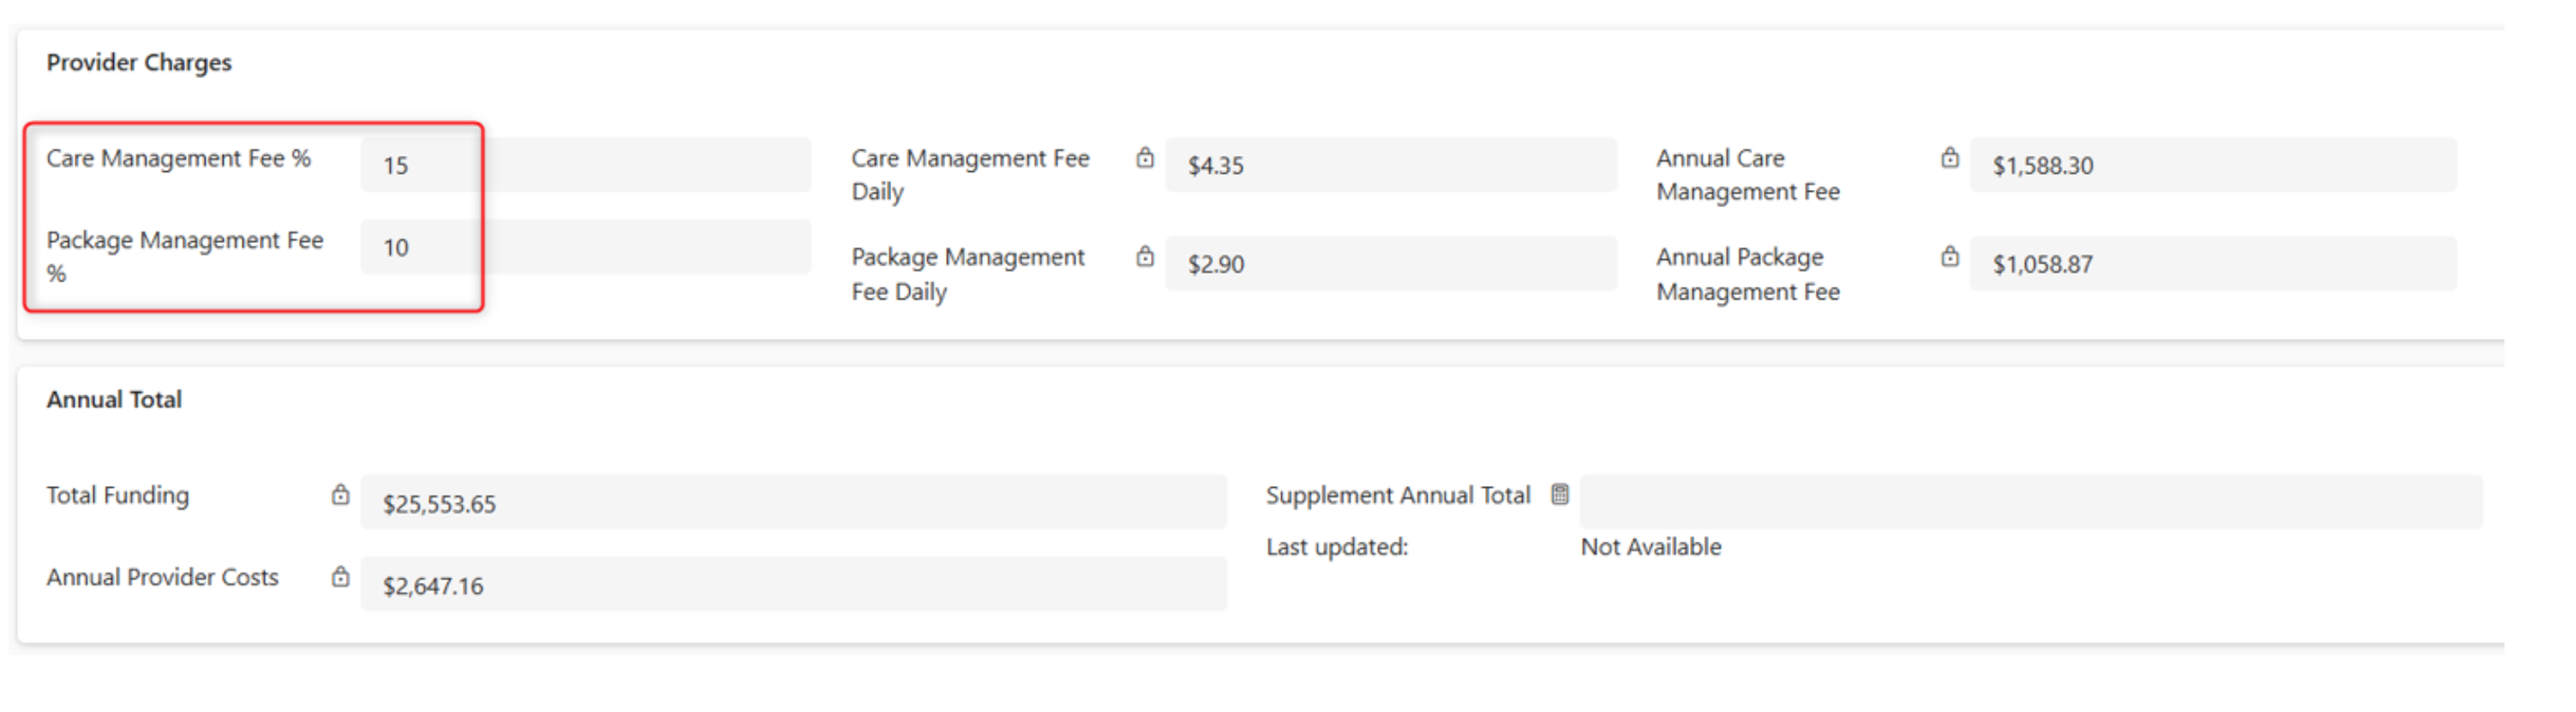Click the Care Management Fee % field
This screenshot has width=2576, height=712.
585,165
